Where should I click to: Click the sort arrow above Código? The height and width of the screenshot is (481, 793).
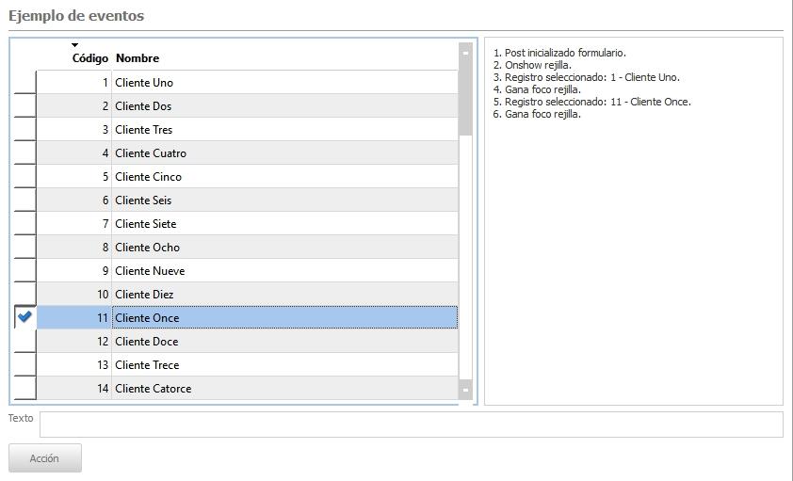coord(75,45)
